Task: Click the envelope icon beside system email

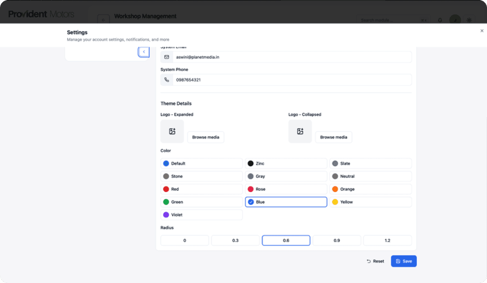Action: [167, 57]
